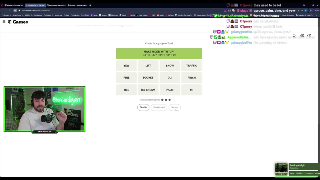Select the TRAFFIC tile

click(x=191, y=65)
